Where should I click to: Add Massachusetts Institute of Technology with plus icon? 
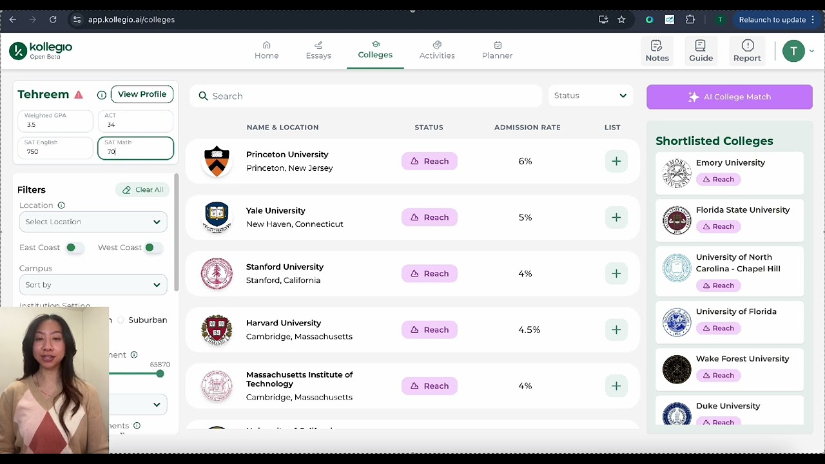(x=616, y=385)
